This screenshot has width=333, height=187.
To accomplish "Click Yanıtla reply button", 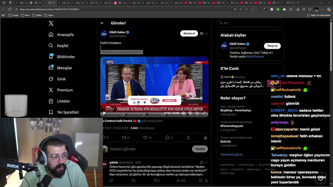I will 200,149.
